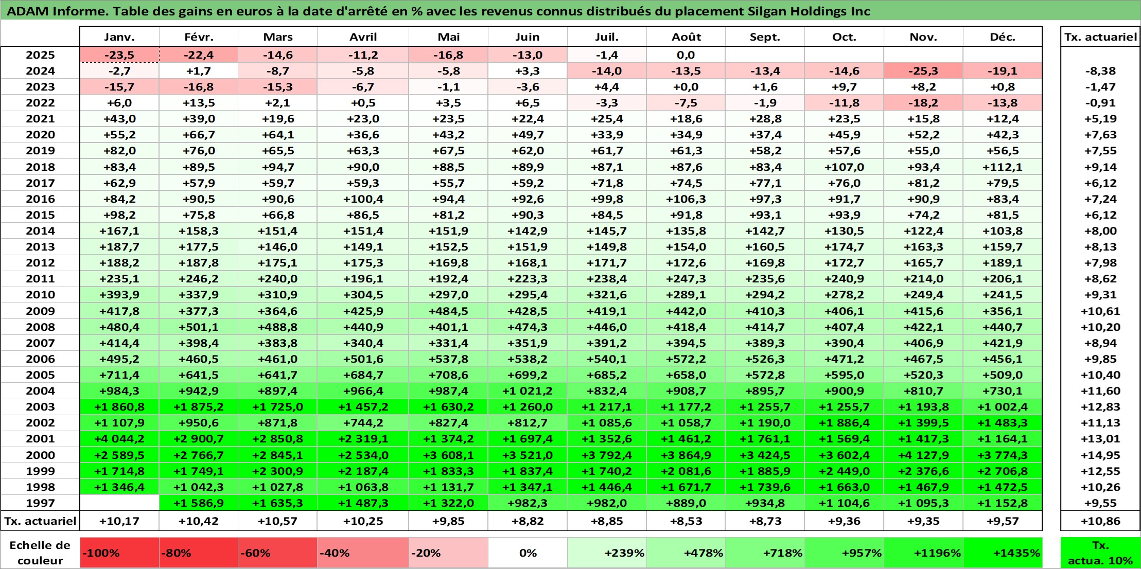This screenshot has height=569, width=1141.
Task: Click the +4 044,2 value for January 2001
Action: [119, 439]
